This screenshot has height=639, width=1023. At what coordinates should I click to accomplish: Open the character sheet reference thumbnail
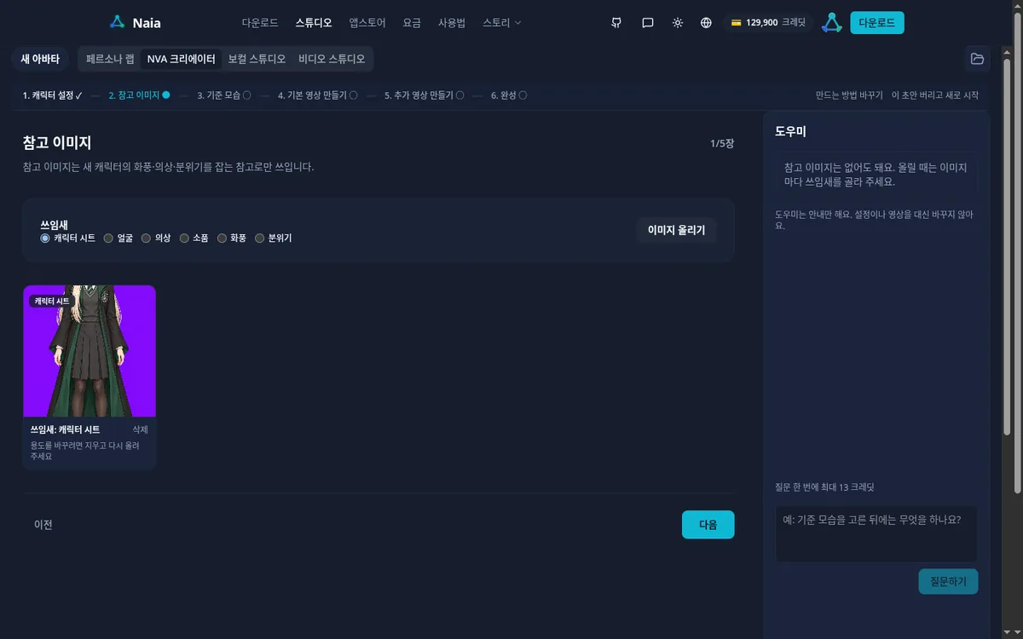90,351
